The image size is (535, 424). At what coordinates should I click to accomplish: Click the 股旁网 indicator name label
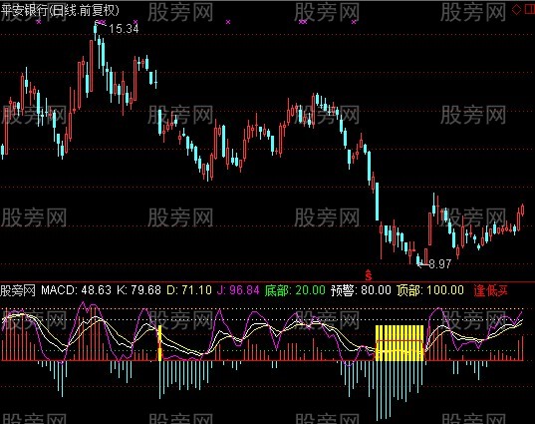click(x=18, y=290)
